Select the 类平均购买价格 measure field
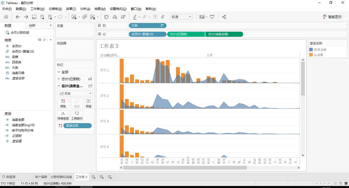 (22, 130)
